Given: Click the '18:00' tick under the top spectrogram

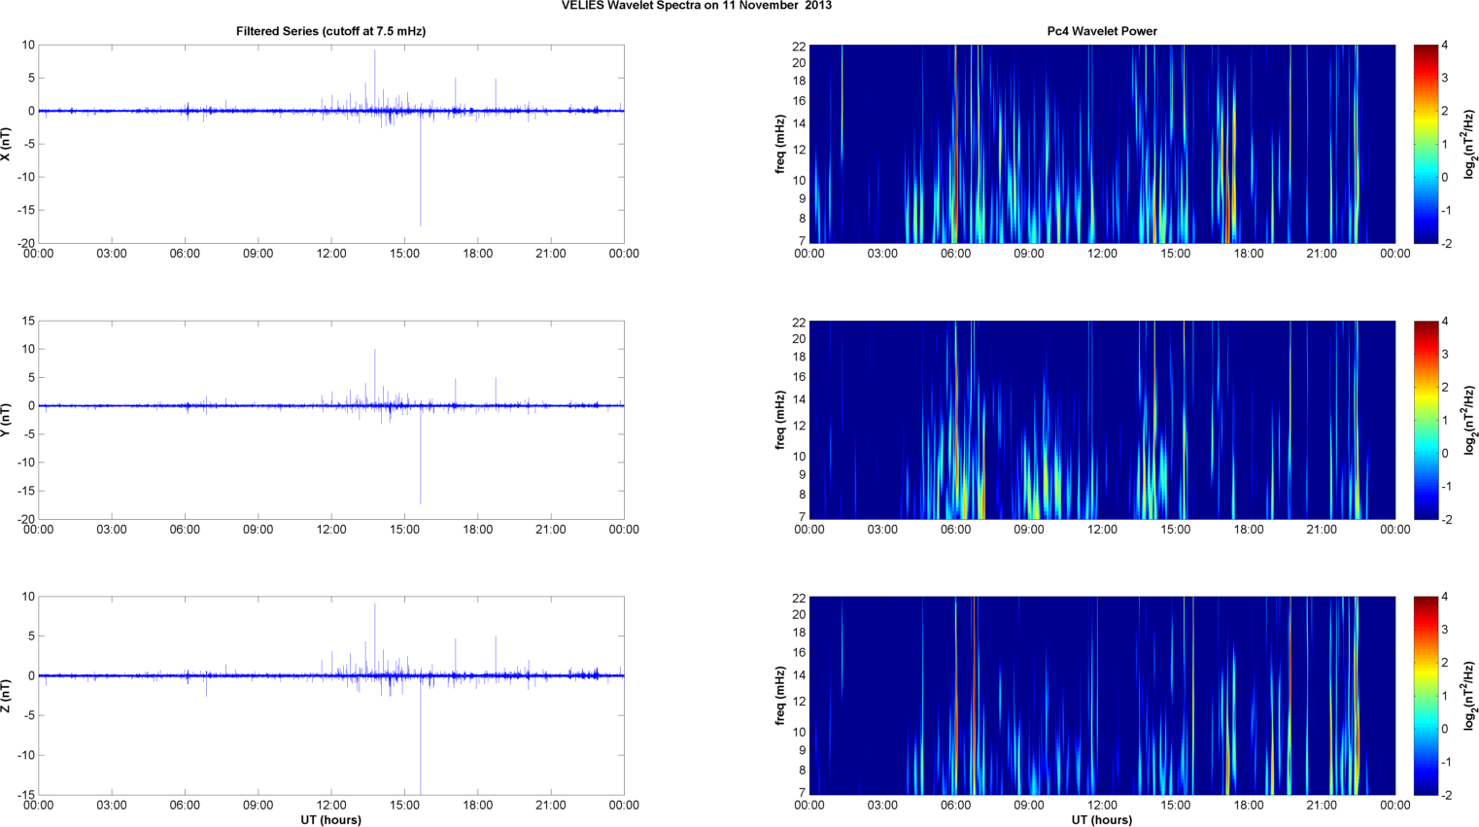Looking at the screenshot, I should tap(1248, 254).
